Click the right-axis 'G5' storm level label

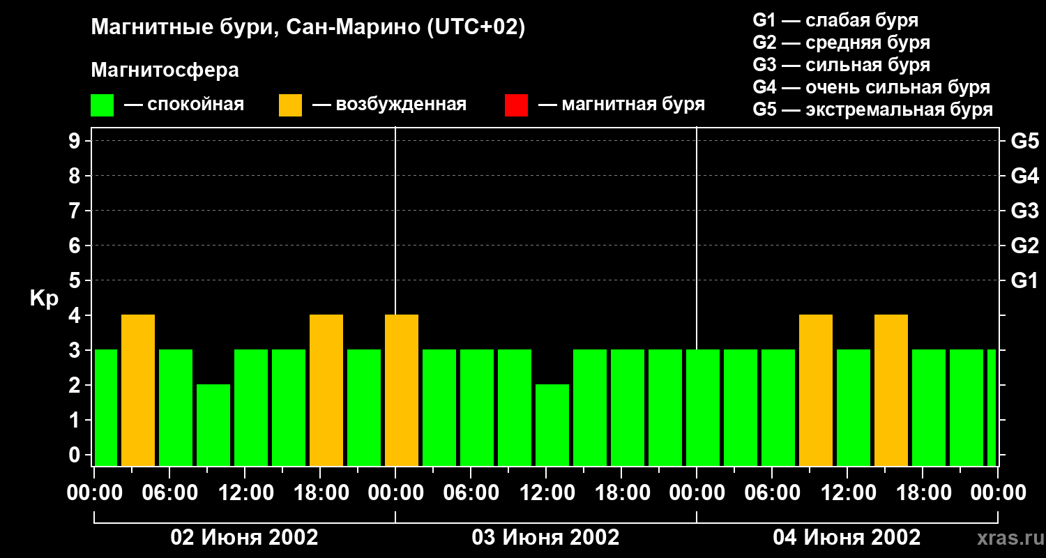1025,141
